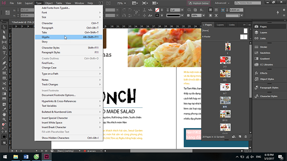Open the stroke weight 1 pt dropdown

pos(182,10)
